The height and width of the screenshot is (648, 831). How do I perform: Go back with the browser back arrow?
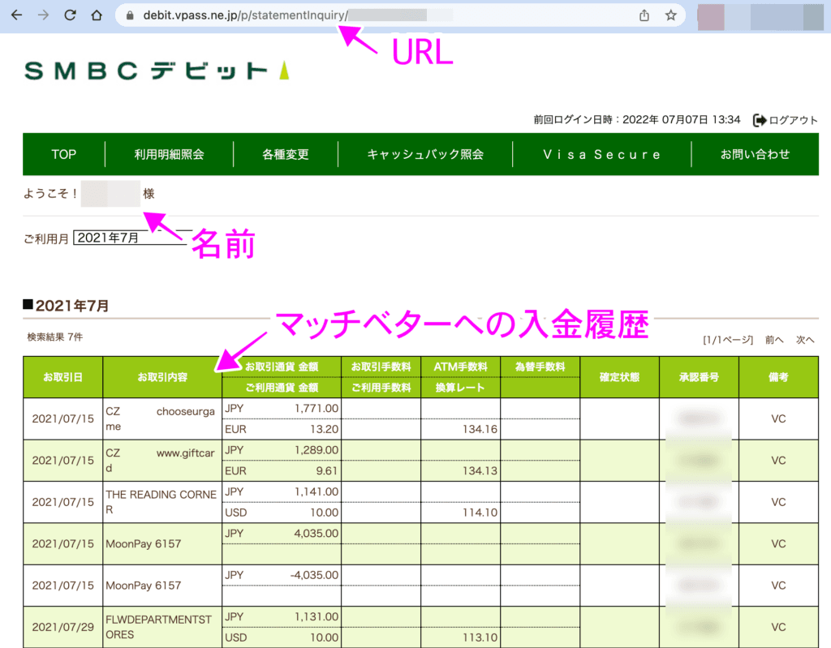click(x=17, y=15)
